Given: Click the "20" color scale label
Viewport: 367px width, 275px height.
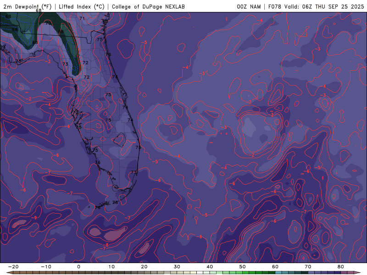Looking at the screenshot, I should coord(144,267).
